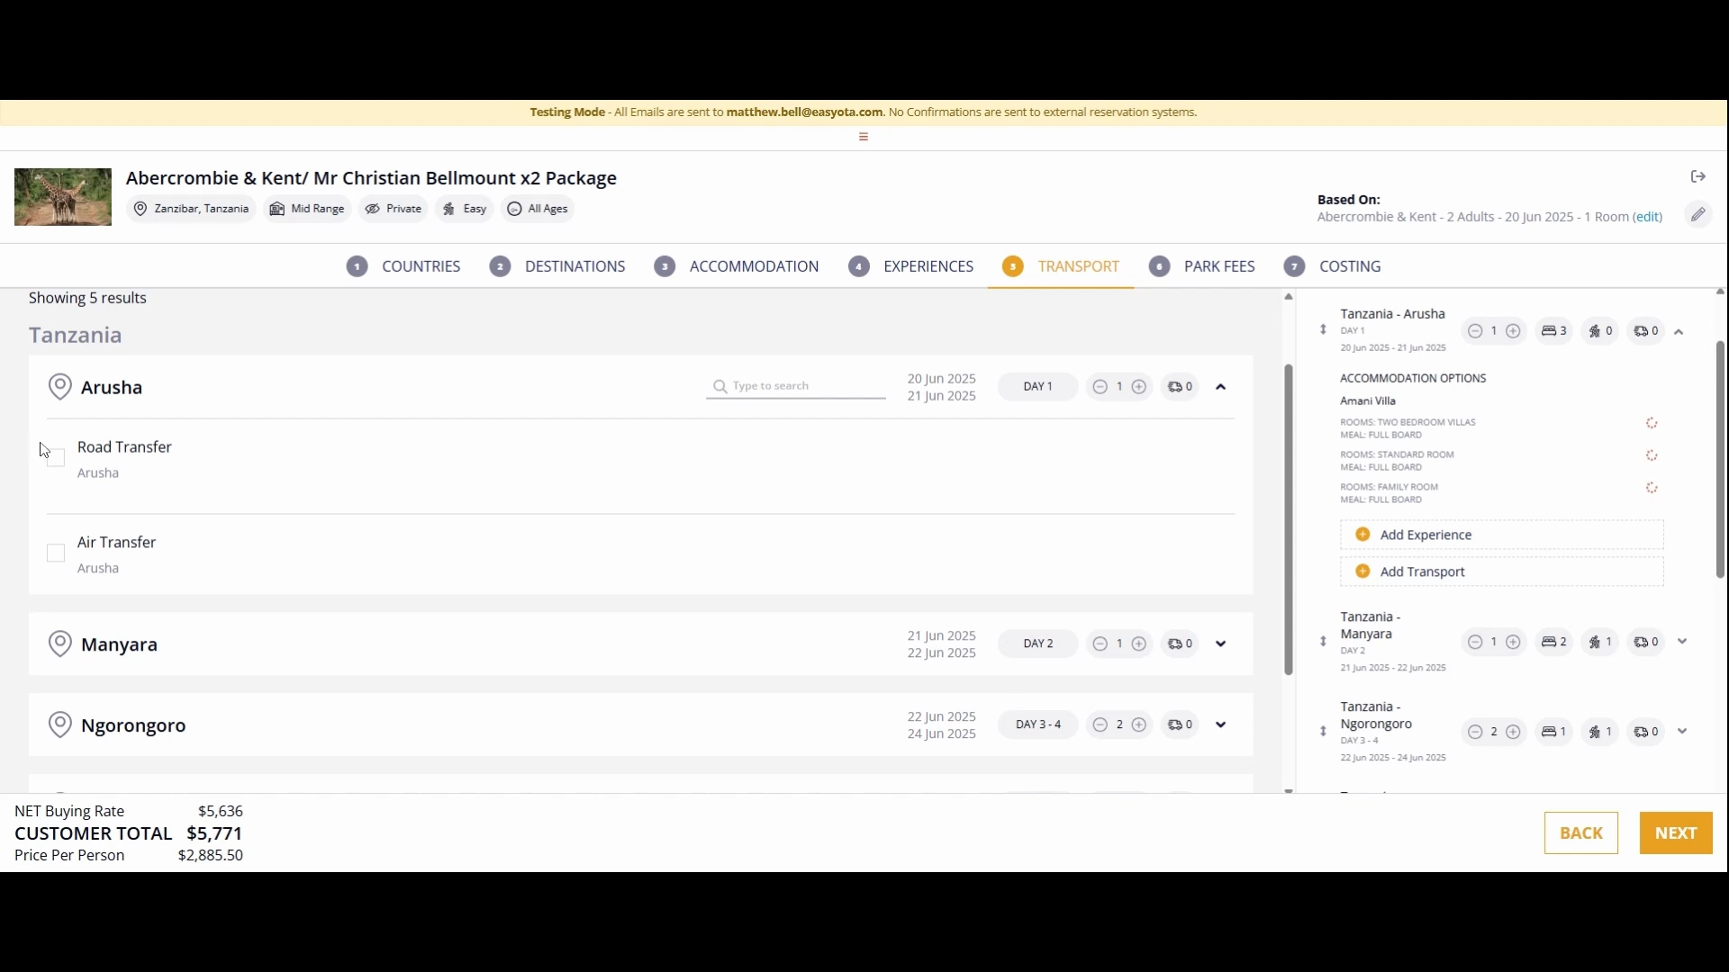Image resolution: width=1729 pixels, height=972 pixels.
Task: Click the orange menu handle below banner
Action: (x=864, y=137)
